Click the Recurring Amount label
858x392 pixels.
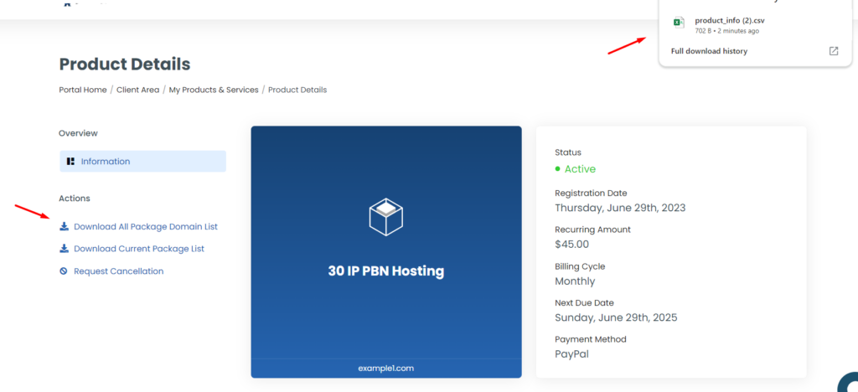[x=592, y=230]
